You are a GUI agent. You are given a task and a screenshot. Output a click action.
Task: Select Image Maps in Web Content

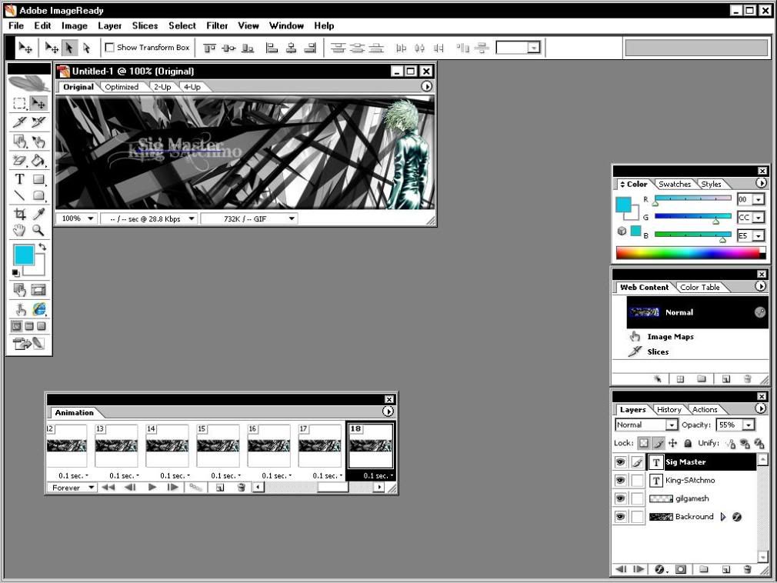(670, 337)
